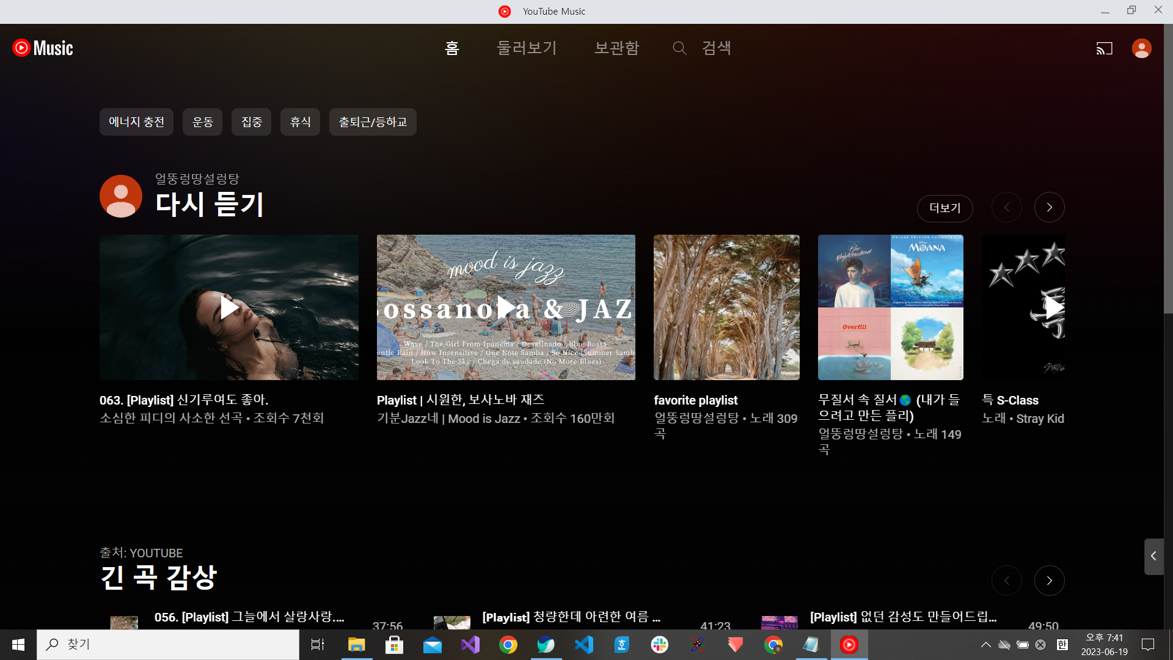The width and height of the screenshot is (1173, 660).
Task: Switch to YouTube Music taskbar icon
Action: tap(849, 645)
